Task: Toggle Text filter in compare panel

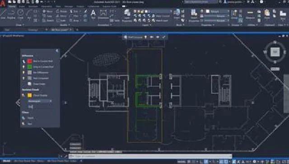Action: point(23,124)
